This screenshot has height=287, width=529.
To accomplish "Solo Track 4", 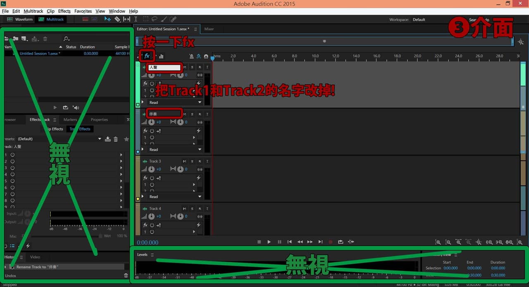I will [x=192, y=209].
